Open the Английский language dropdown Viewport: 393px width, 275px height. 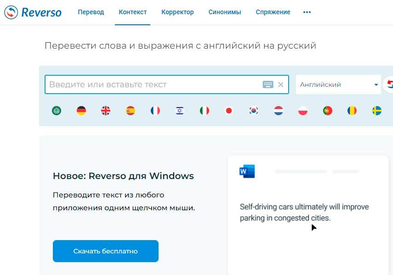point(338,84)
